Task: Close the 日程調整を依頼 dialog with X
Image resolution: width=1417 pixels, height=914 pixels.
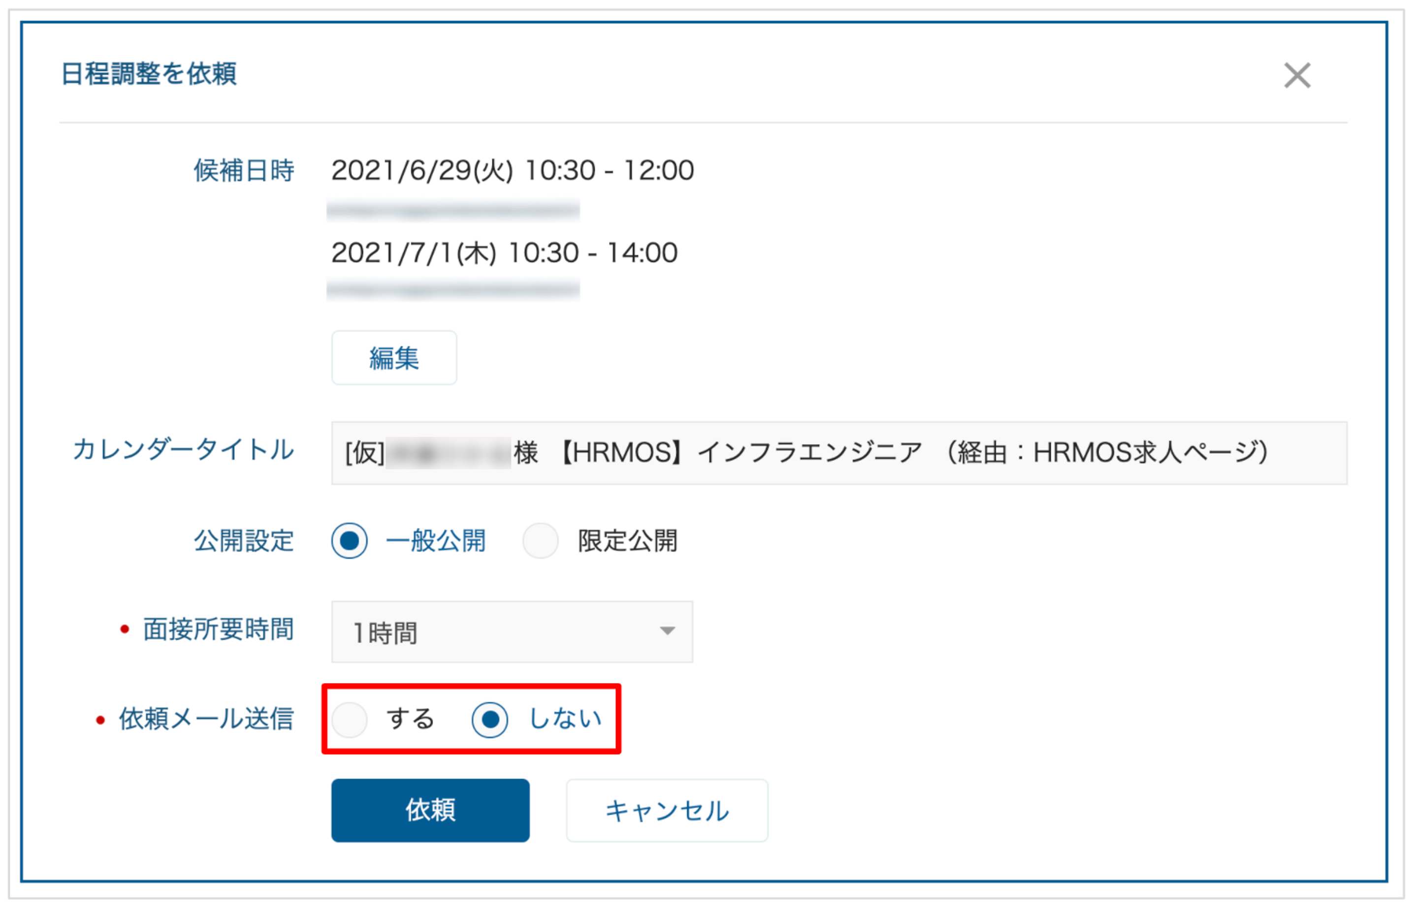Action: click(1296, 75)
